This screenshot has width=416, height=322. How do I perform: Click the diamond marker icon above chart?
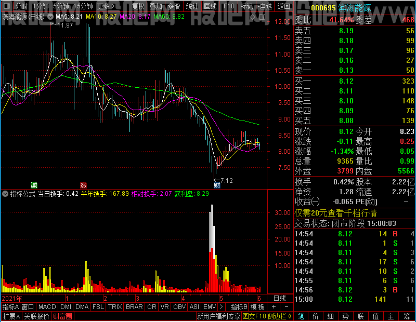[253, 17]
